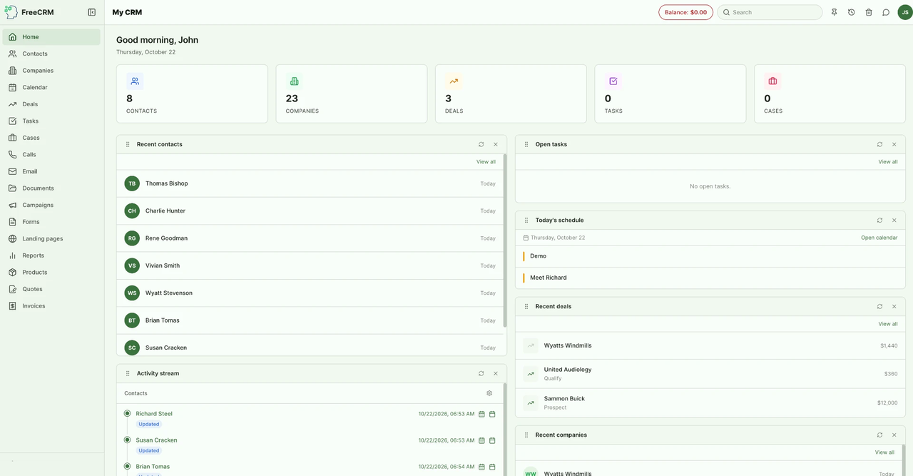Screen dimensions: 913x476
Task: Go to Home in sidebar
Action: 51,37
